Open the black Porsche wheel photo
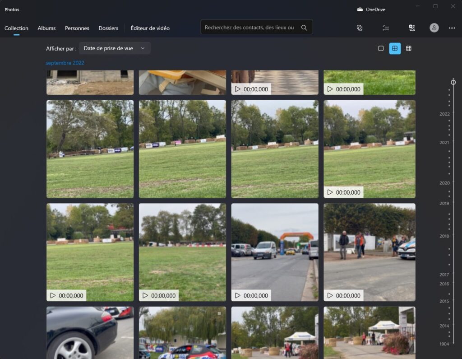 tap(90, 333)
